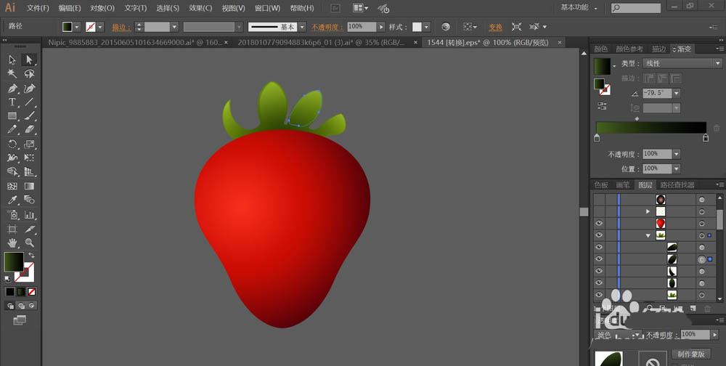Click the right black gradient stop

tap(706, 137)
